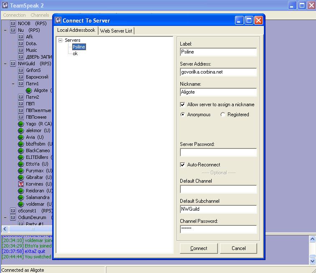Click the Пати1 subchannel icon
The width and height of the screenshot is (316, 273).
click(x=21, y=84)
